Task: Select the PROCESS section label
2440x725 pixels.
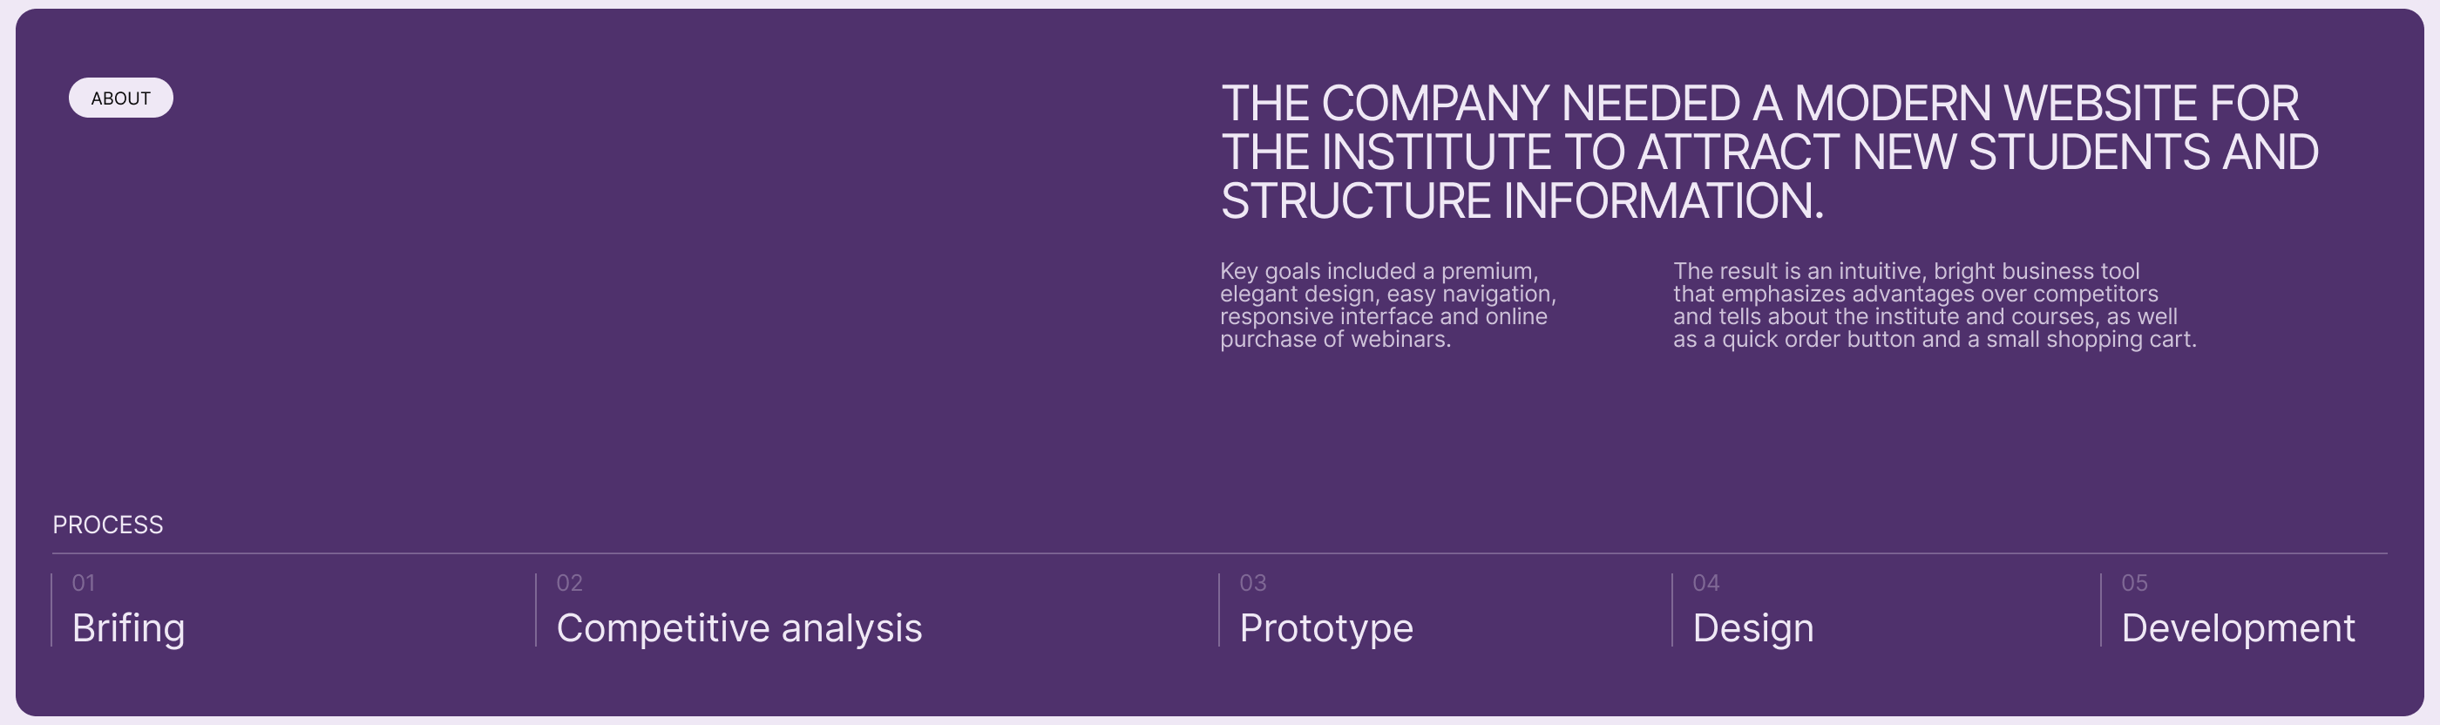Action: point(108,525)
